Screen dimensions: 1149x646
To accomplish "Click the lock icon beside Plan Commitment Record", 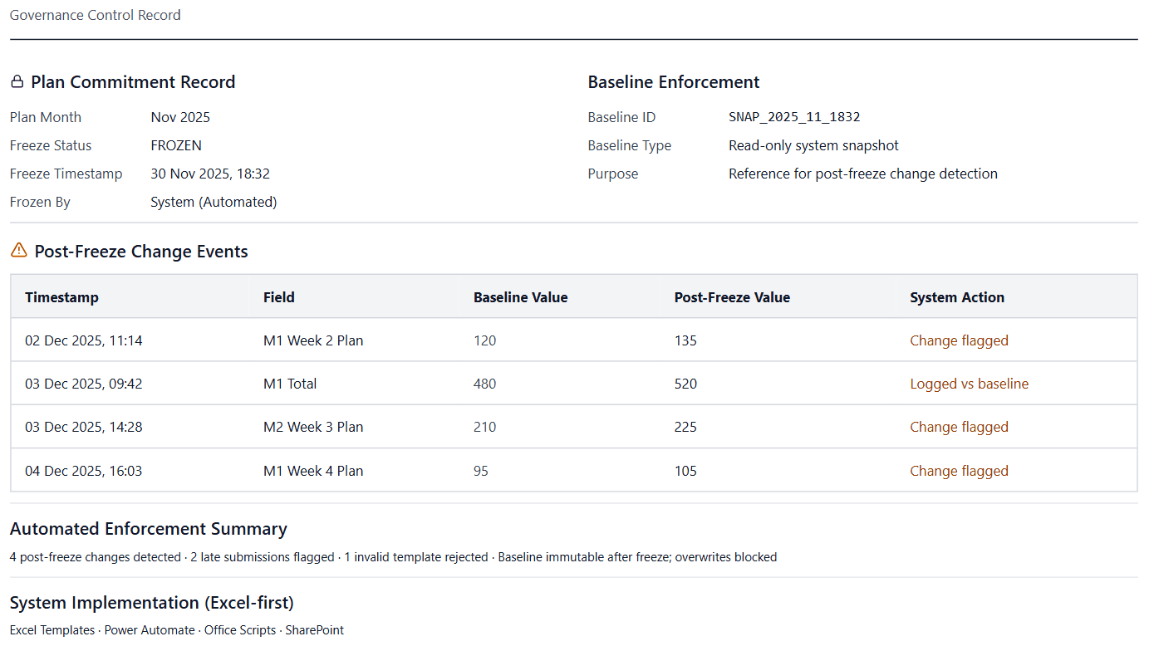I will click(x=16, y=81).
